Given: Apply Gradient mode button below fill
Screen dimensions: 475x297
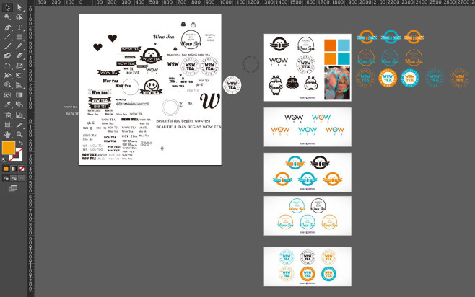Looking at the screenshot, I should [14, 169].
